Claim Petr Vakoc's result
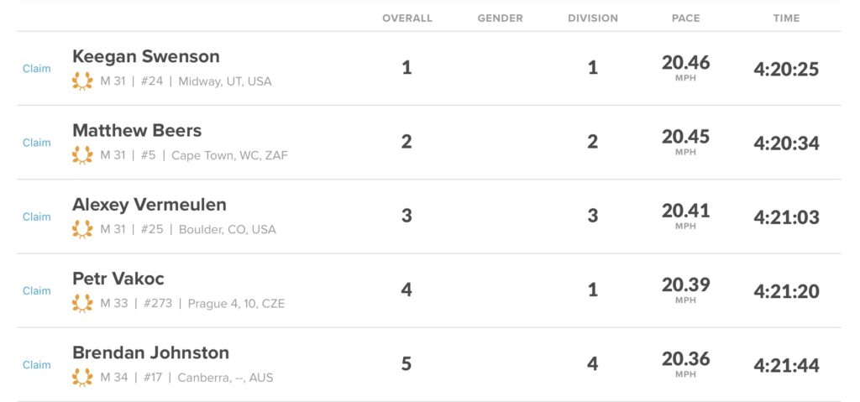 [36, 290]
